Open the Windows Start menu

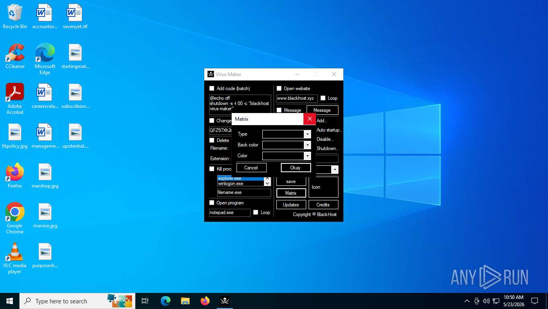[10, 301]
